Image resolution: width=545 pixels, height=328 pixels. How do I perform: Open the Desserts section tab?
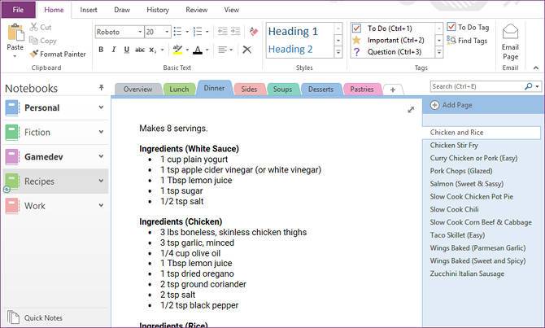pyautogui.click(x=320, y=90)
